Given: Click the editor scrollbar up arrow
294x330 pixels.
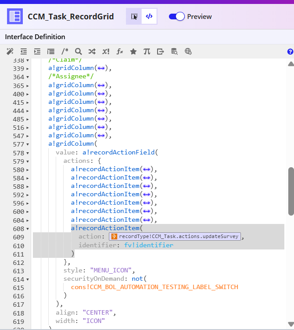Looking at the screenshot, I should pyautogui.click(x=291, y=64).
